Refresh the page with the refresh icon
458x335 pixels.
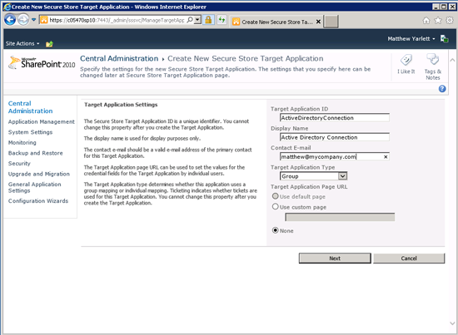(222, 20)
